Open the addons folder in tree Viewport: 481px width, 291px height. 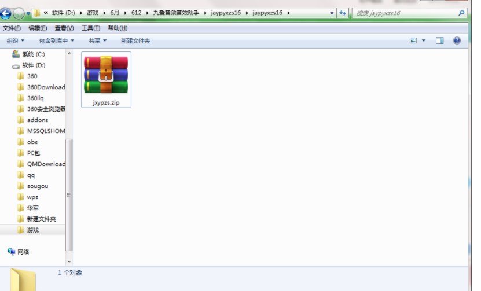pyautogui.click(x=32, y=120)
